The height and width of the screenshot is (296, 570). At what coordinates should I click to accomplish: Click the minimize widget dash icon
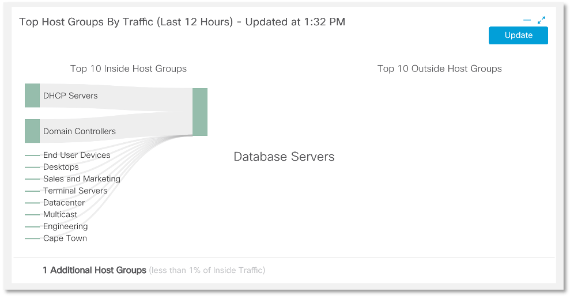(527, 20)
